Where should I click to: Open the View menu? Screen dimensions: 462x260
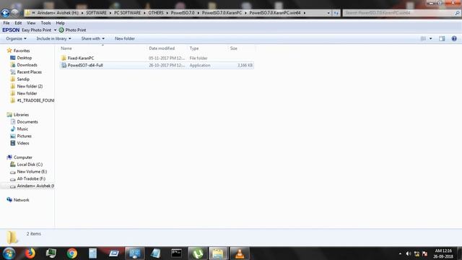point(31,23)
